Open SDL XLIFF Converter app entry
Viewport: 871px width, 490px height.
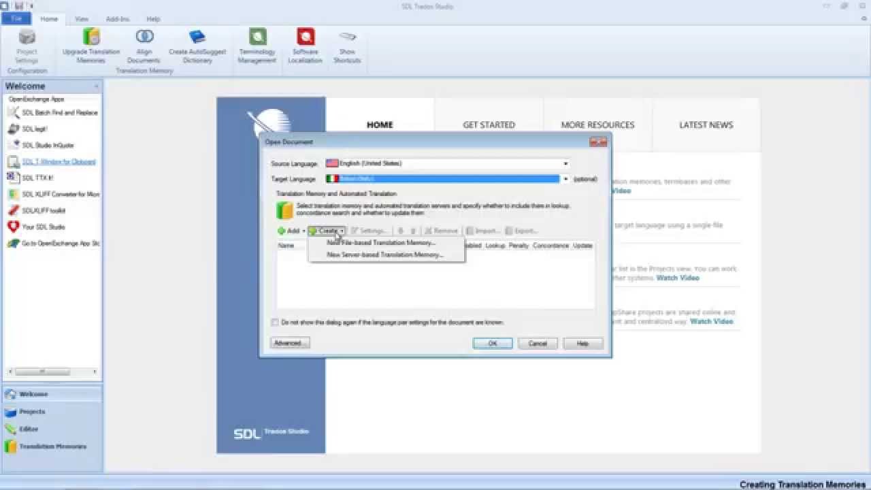coord(53,194)
